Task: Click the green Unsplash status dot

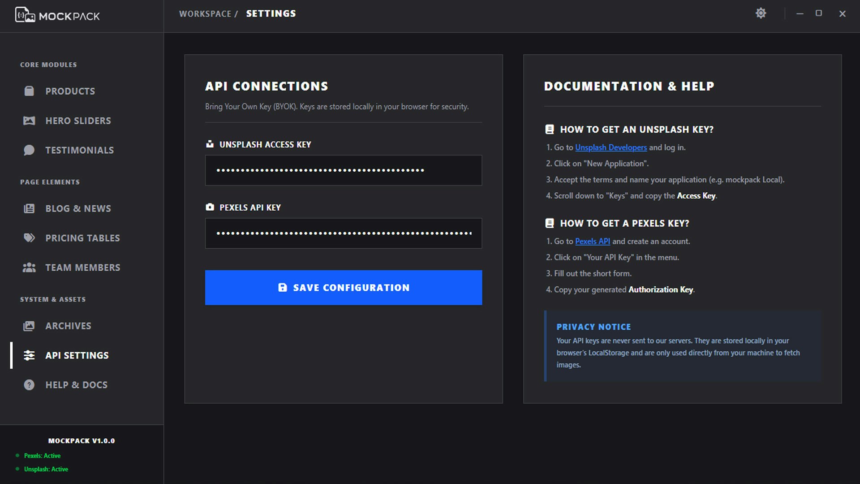Action: (17, 469)
